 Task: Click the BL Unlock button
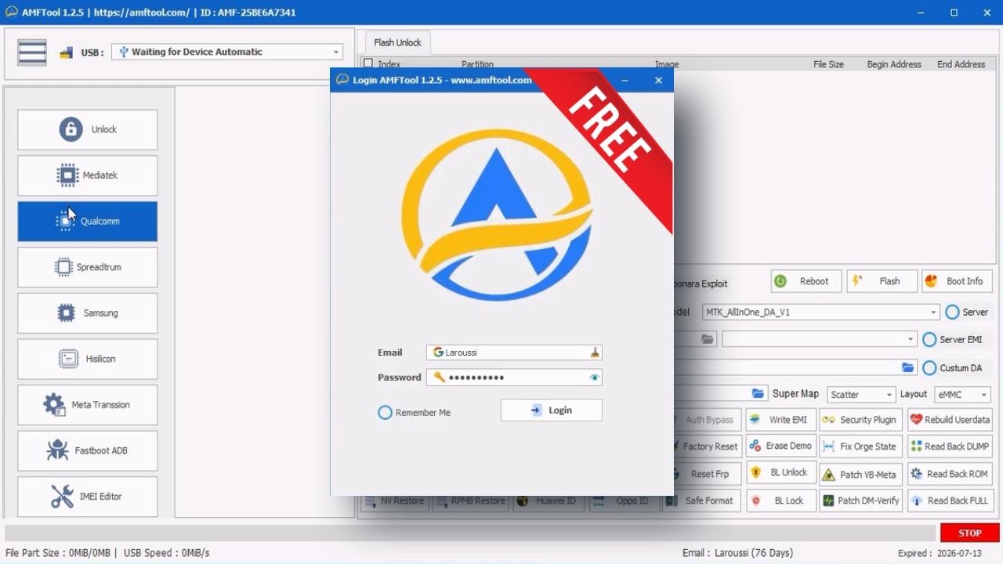pyautogui.click(x=781, y=473)
